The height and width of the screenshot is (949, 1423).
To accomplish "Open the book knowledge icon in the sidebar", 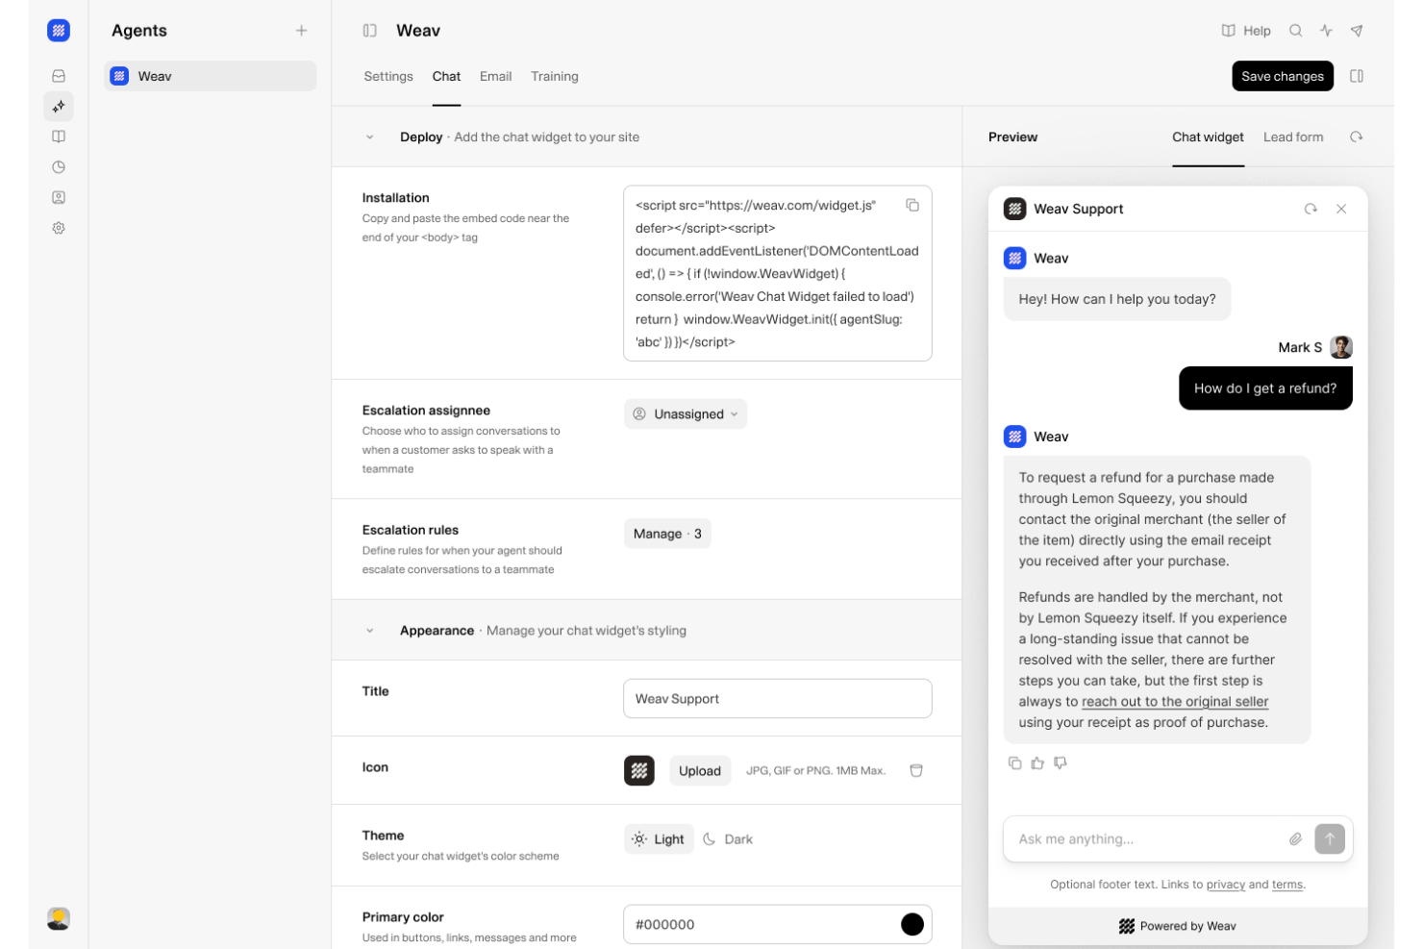I will pos(59,137).
